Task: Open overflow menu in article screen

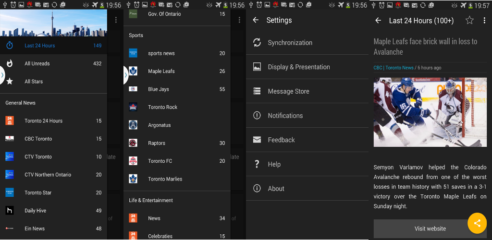Action: pos(484,20)
